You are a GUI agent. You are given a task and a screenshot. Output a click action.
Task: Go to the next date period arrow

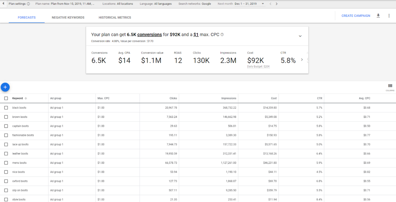click(x=276, y=4)
